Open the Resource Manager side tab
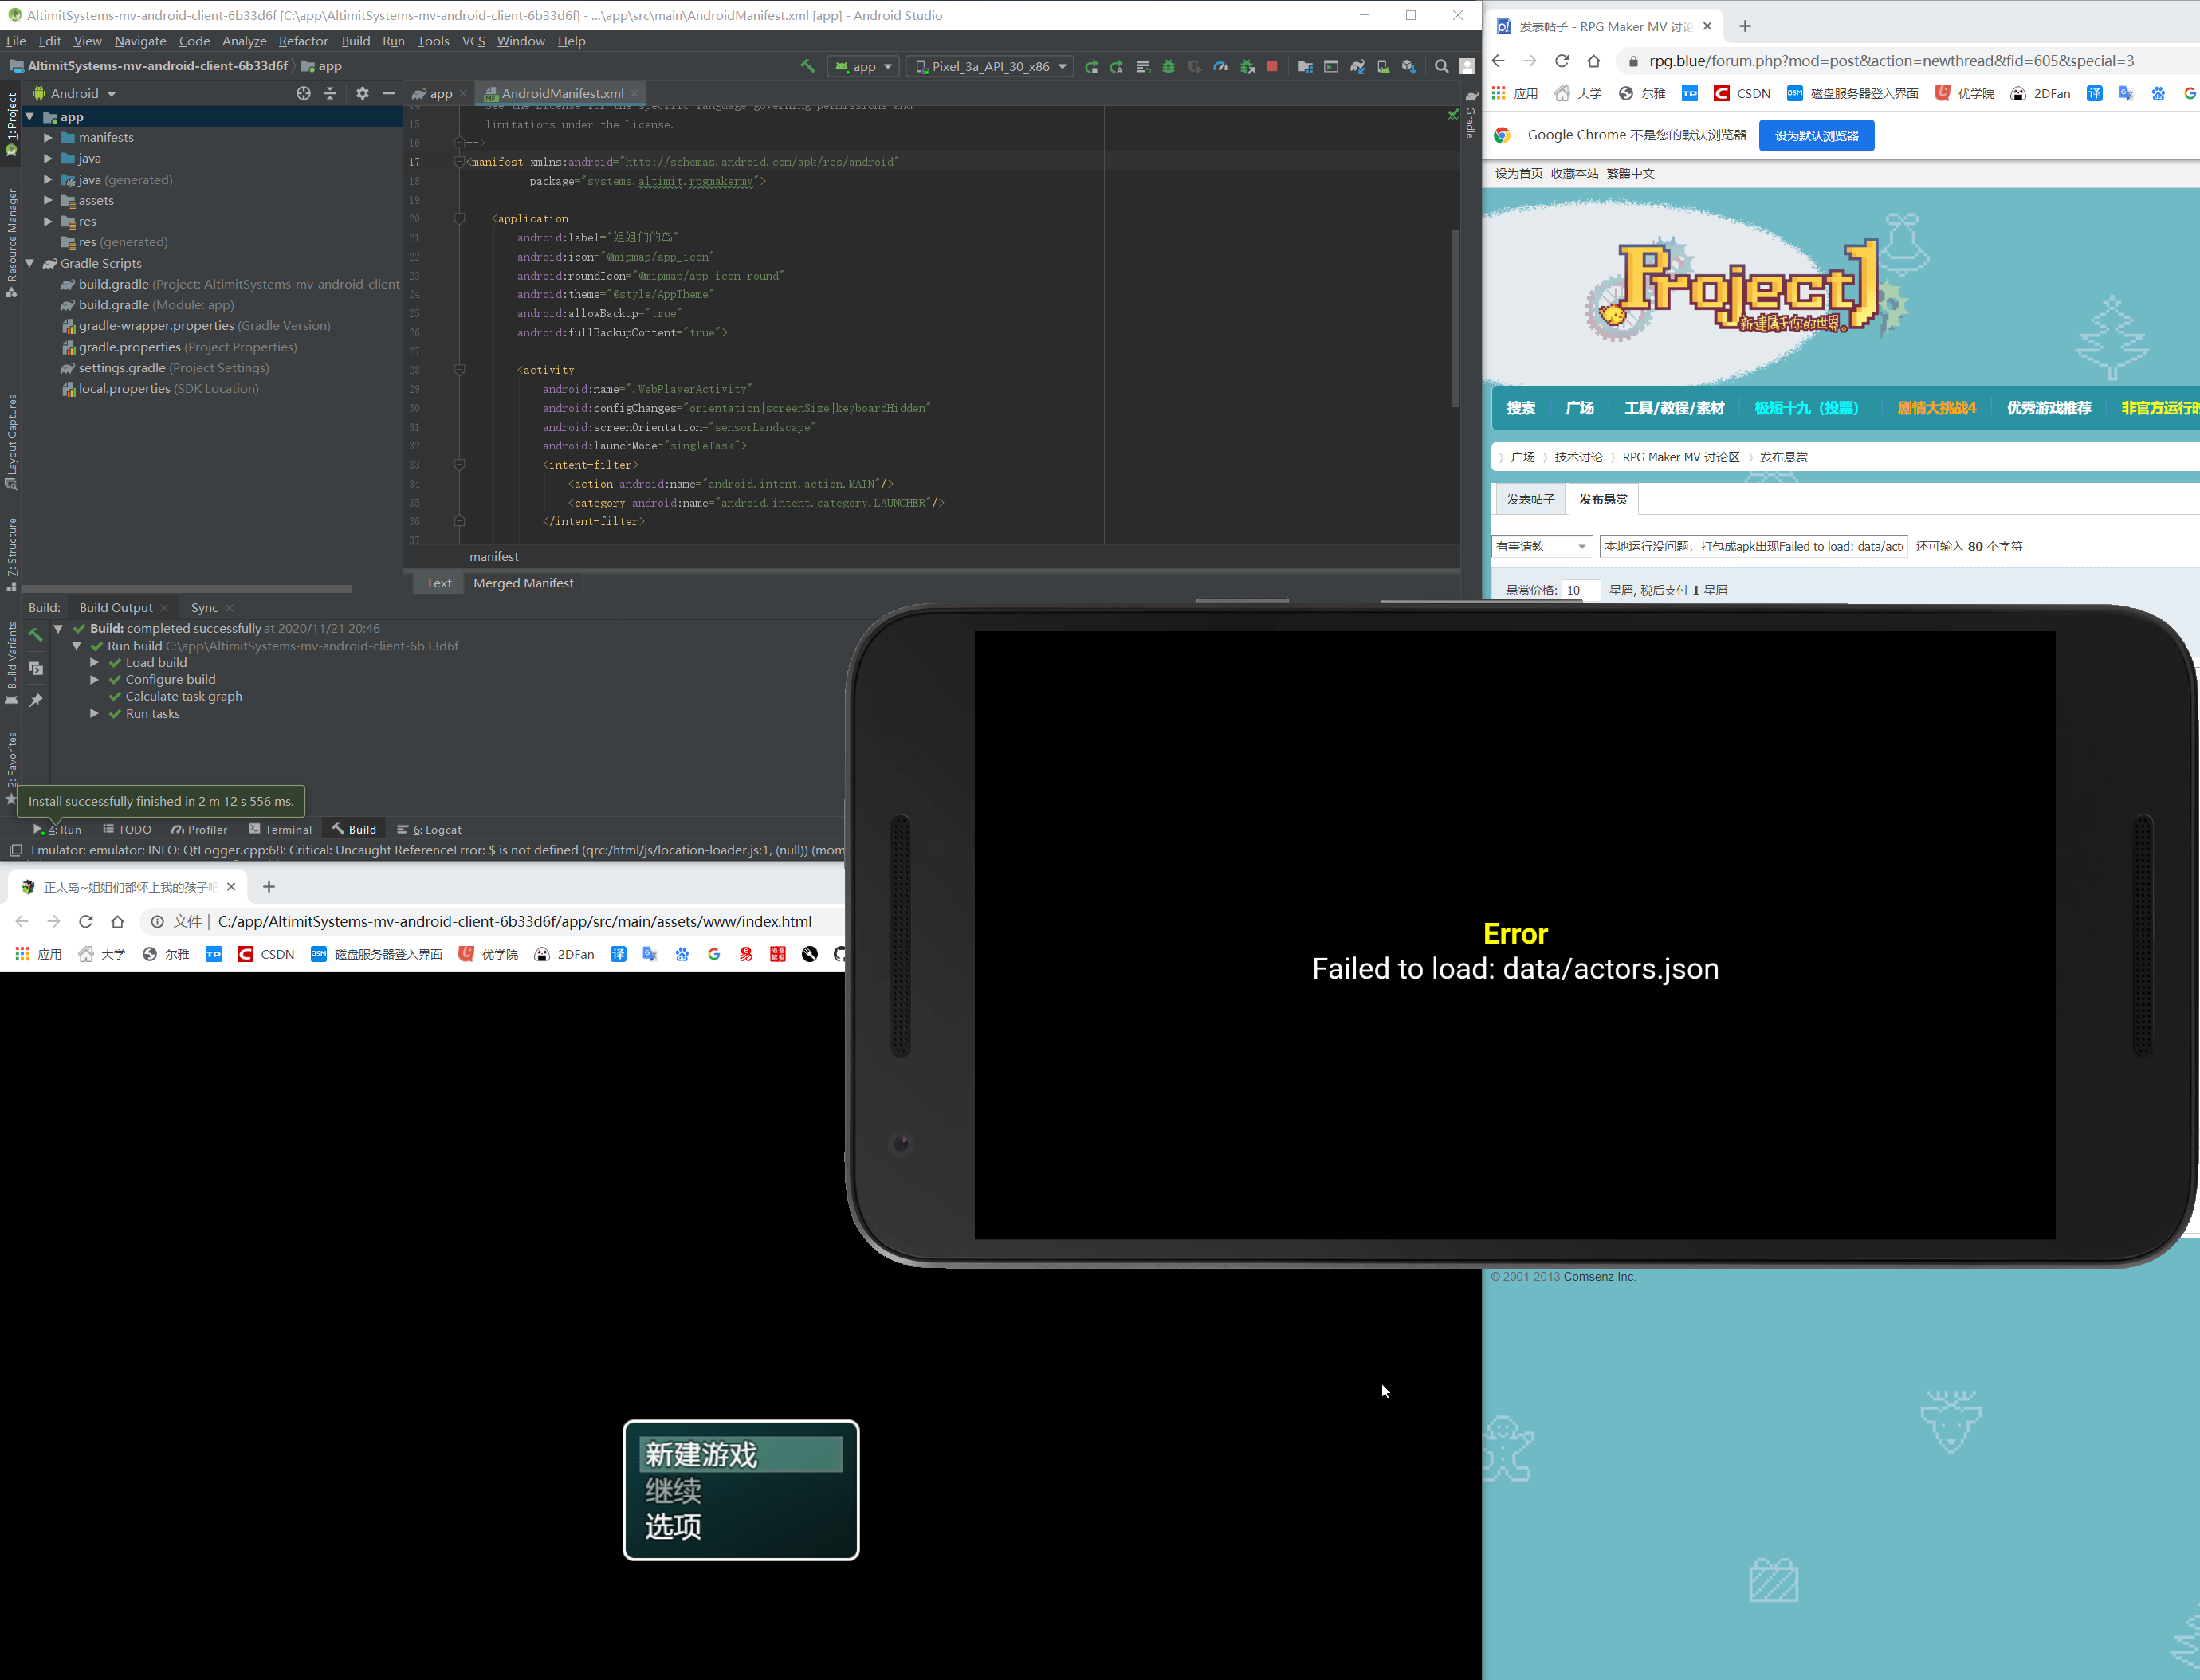The width and height of the screenshot is (2200, 1680). point(11,242)
